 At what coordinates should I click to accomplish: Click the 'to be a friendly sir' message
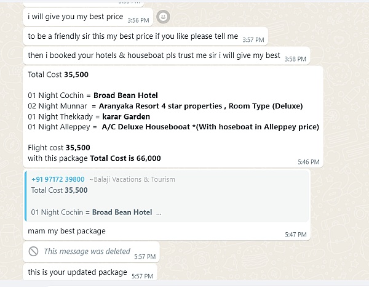(145, 36)
